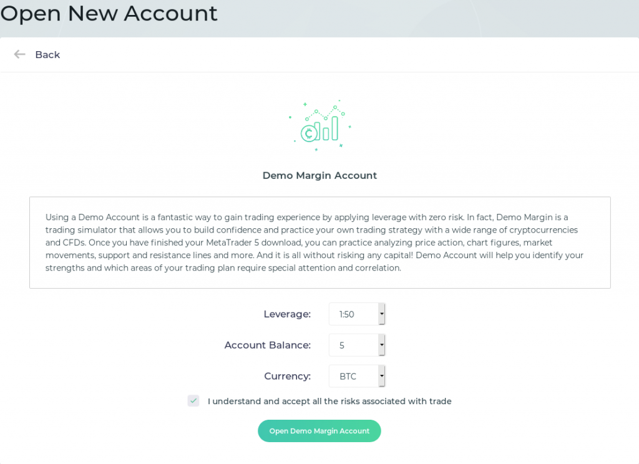Click the arrow on the Leverage selector
Screen dimensions: 639x464
pos(381,314)
